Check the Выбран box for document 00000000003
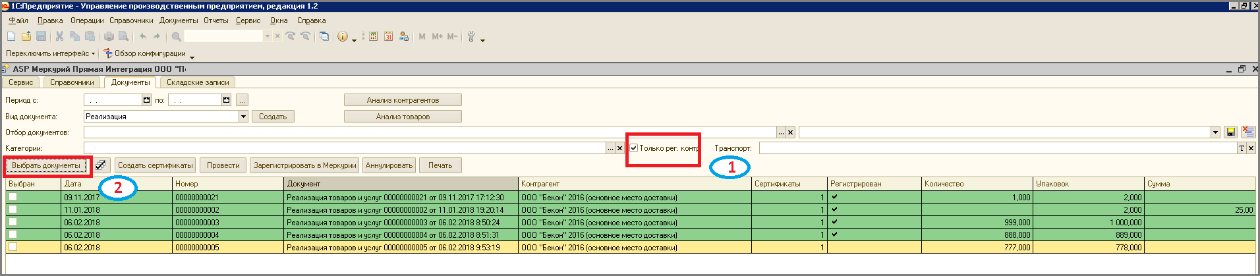1260x276 pixels. [x=13, y=222]
